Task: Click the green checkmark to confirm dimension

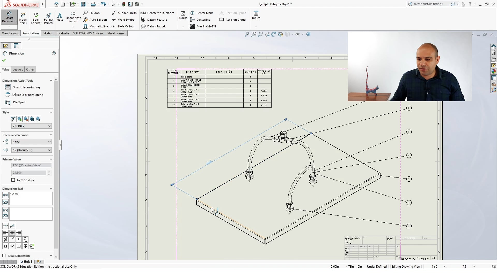Action: pos(4,60)
